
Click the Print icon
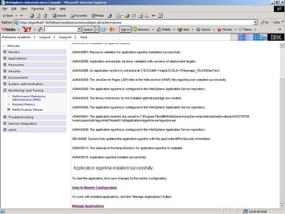click(127, 16)
